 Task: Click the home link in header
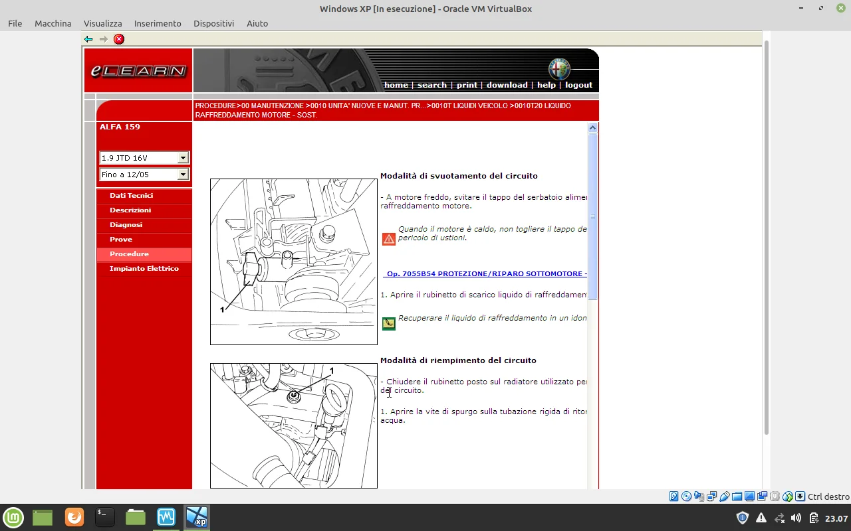[396, 85]
